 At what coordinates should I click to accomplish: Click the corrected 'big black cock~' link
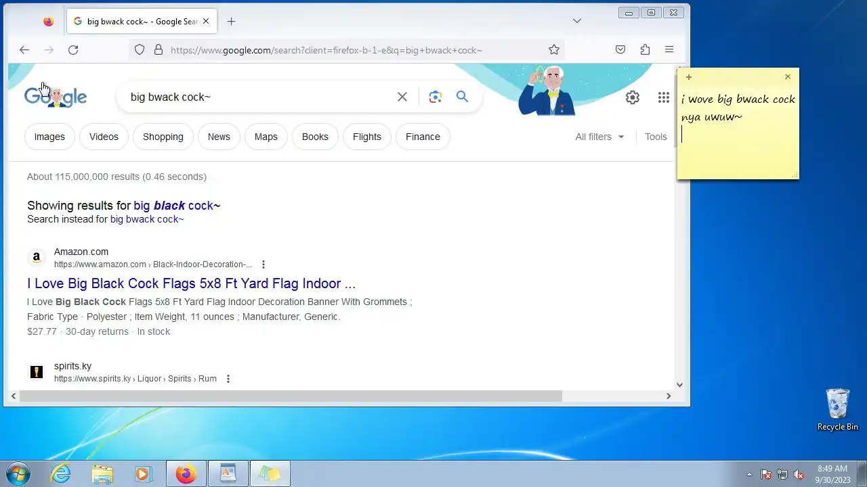177,206
